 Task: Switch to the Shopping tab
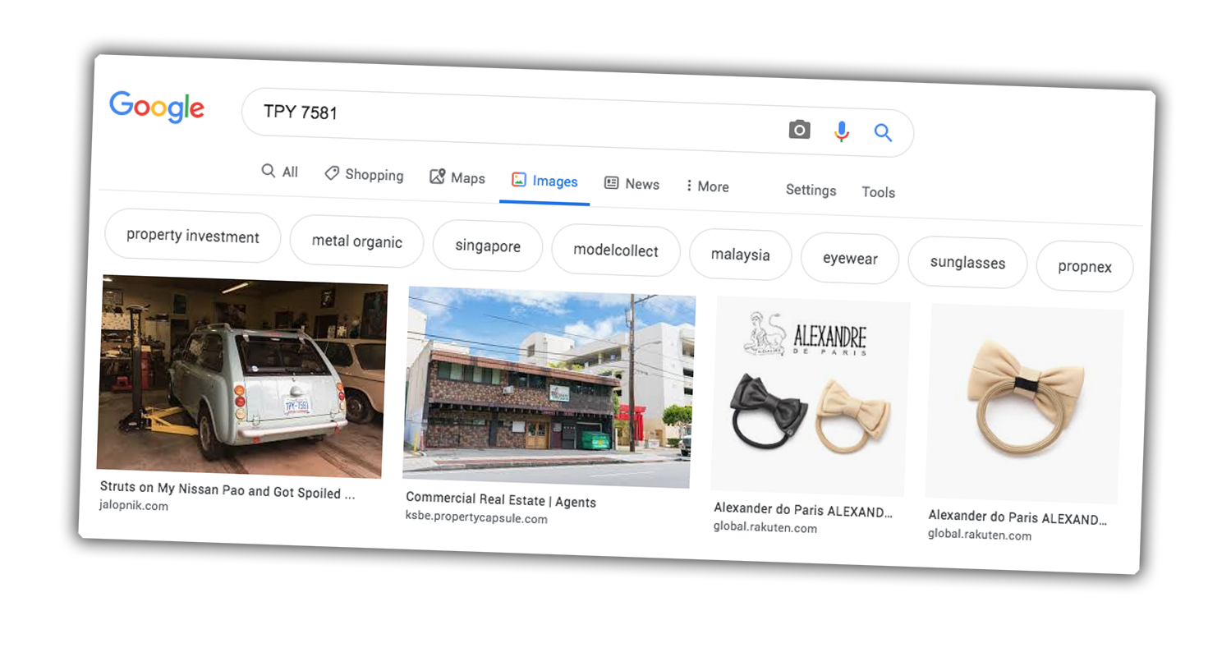point(364,175)
